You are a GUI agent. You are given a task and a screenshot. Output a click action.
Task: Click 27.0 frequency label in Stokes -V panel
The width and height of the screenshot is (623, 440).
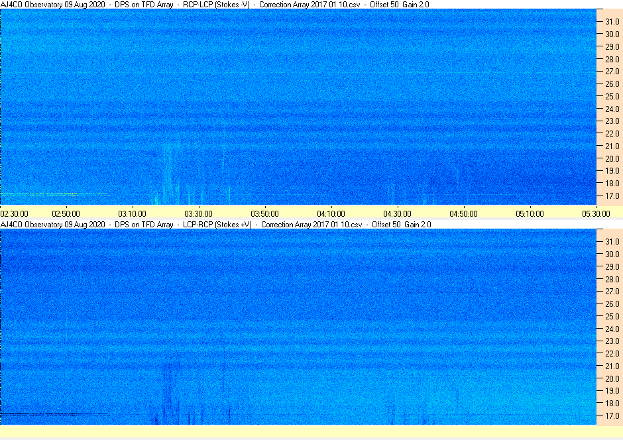[612, 72]
